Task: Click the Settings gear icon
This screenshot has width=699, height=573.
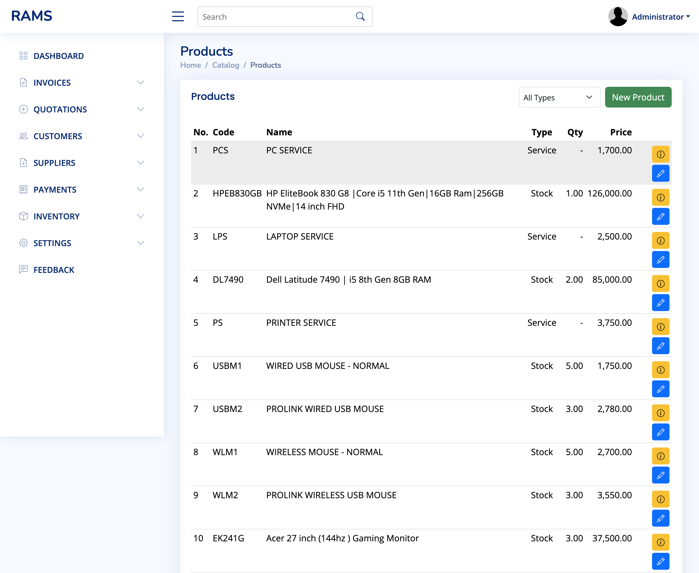Action: click(x=23, y=243)
